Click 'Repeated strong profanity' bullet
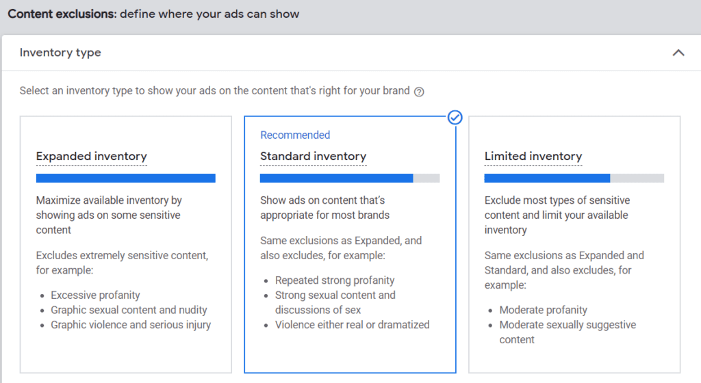 [x=335, y=280]
